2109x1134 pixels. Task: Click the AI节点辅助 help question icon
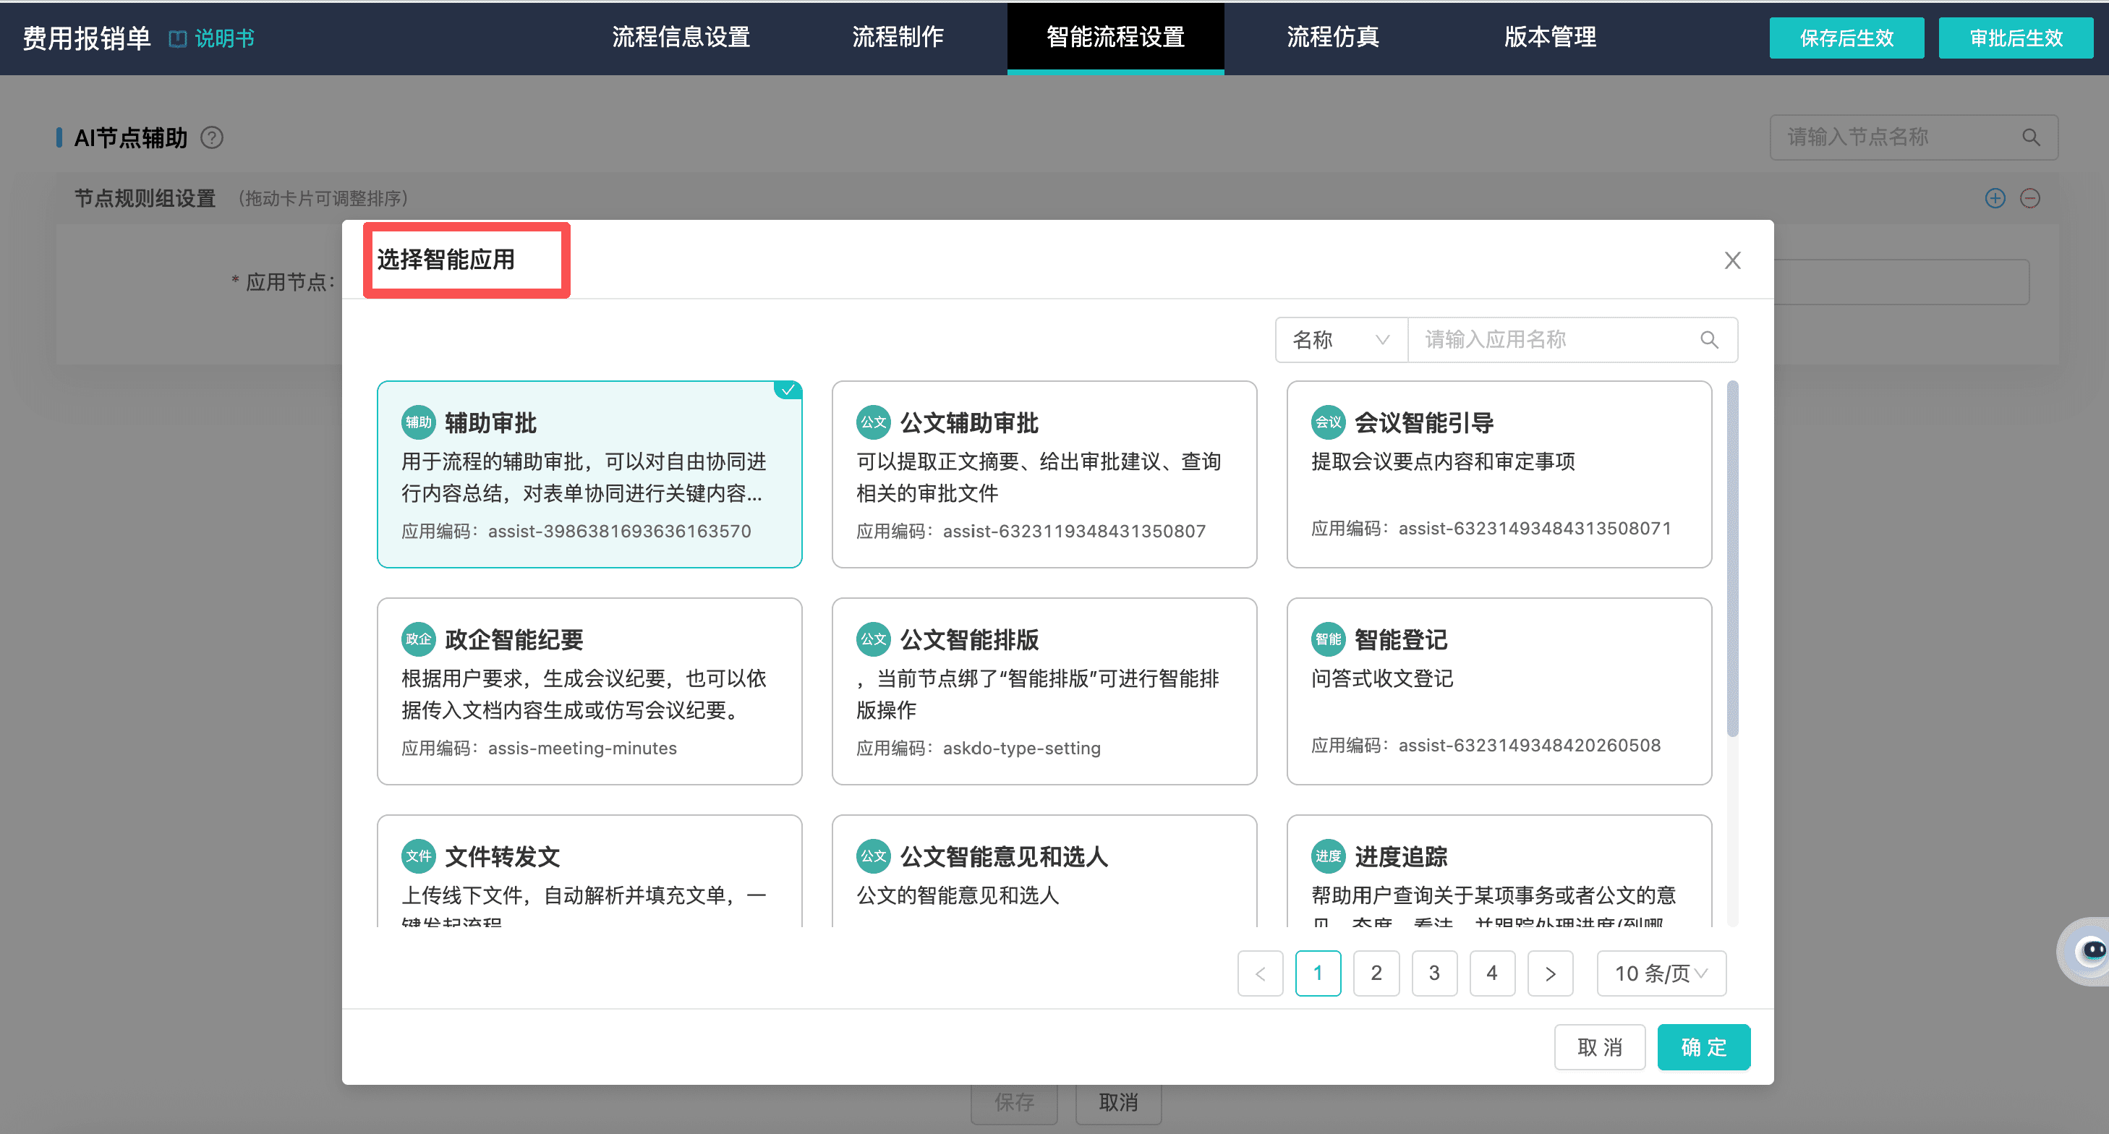click(212, 137)
